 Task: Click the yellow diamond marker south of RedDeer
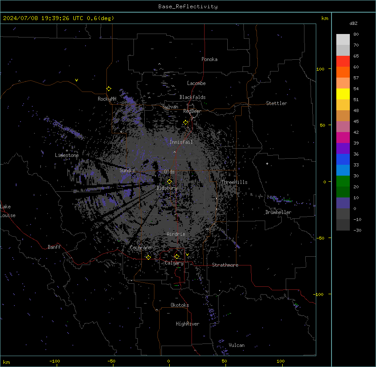pos(186,122)
